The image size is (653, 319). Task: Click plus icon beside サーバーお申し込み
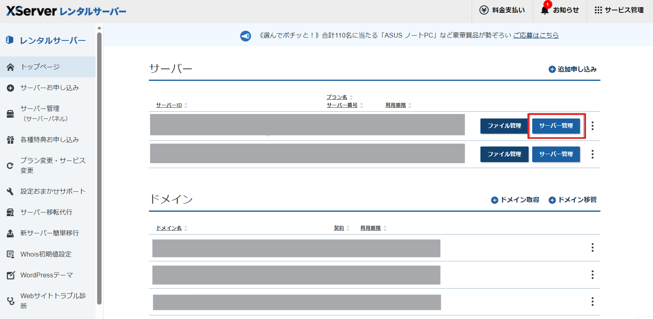[x=10, y=88]
